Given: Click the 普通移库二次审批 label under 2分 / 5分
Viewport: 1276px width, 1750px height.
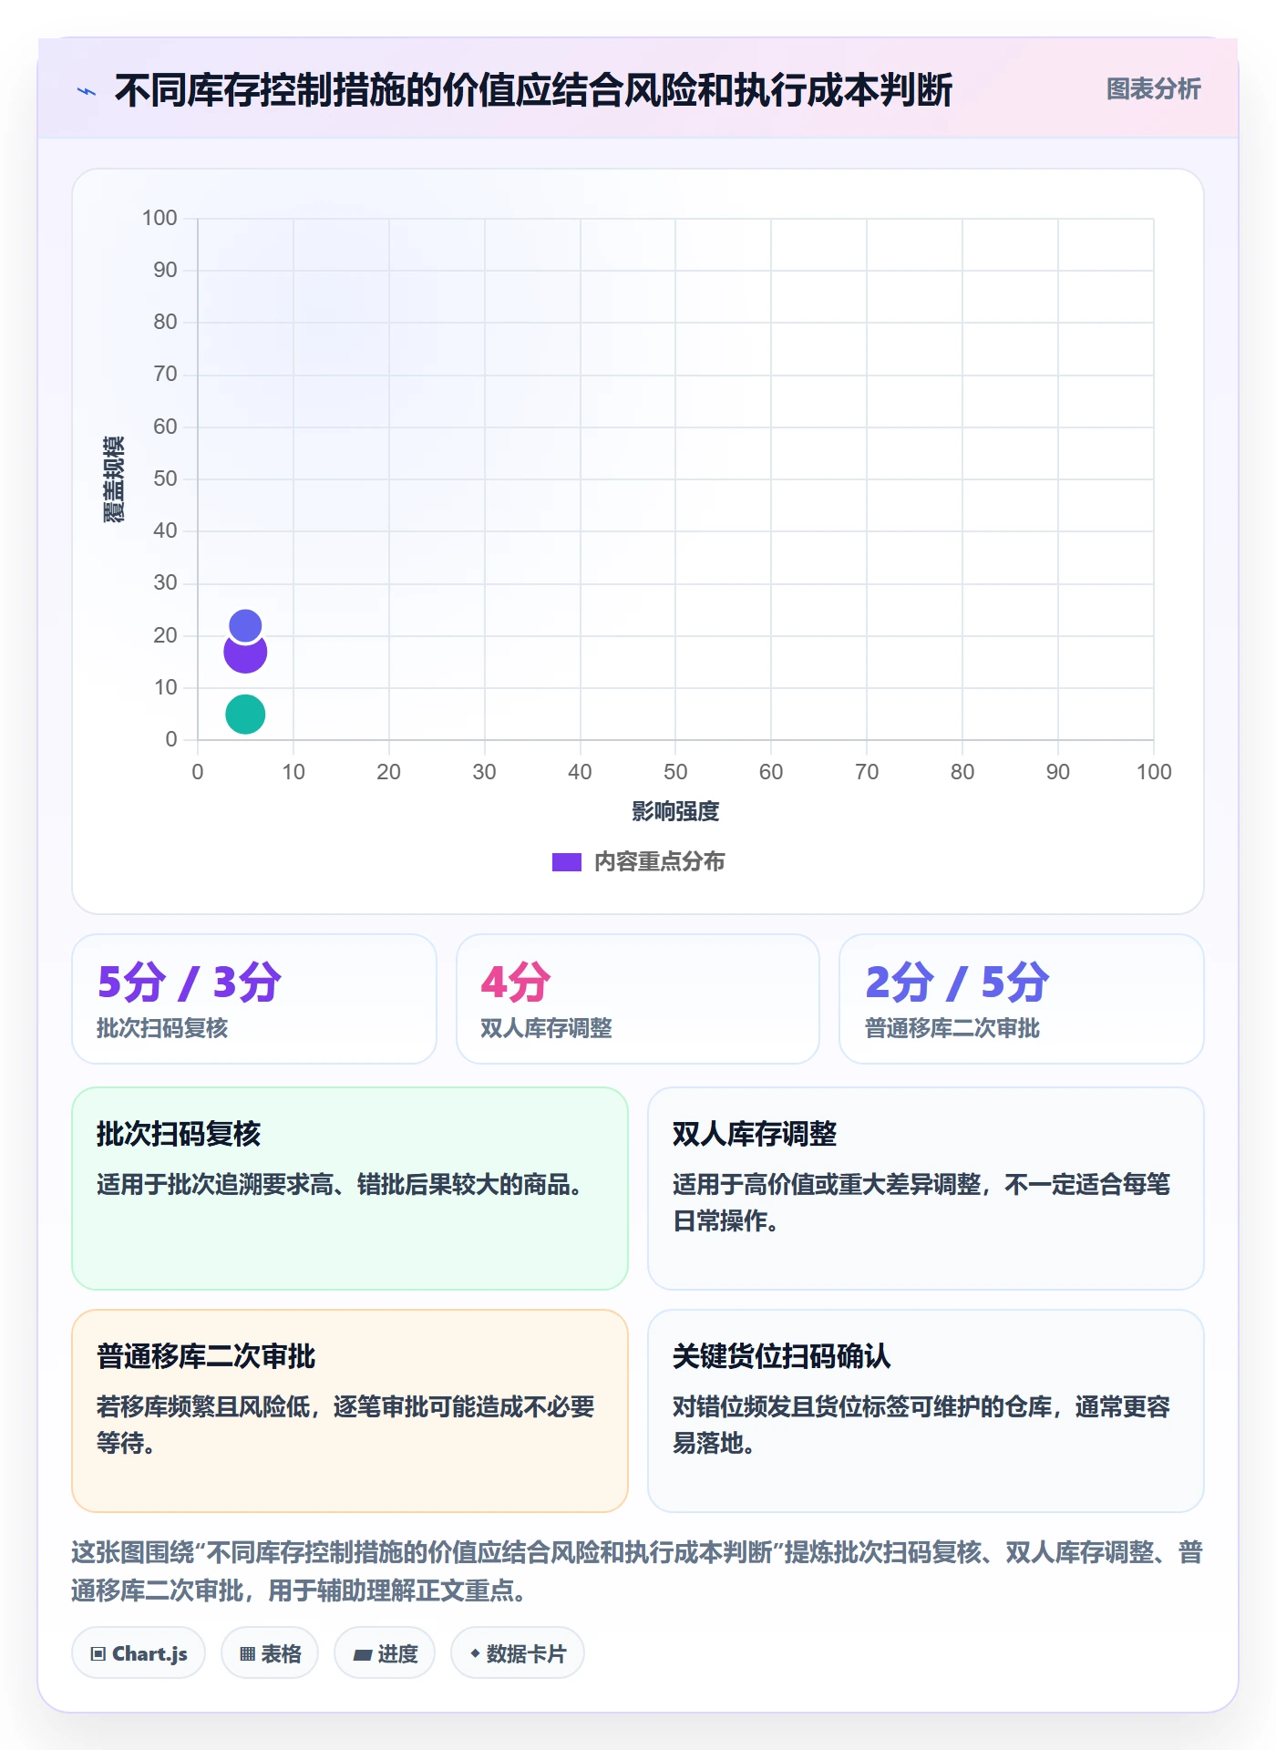Looking at the screenshot, I should (952, 1028).
